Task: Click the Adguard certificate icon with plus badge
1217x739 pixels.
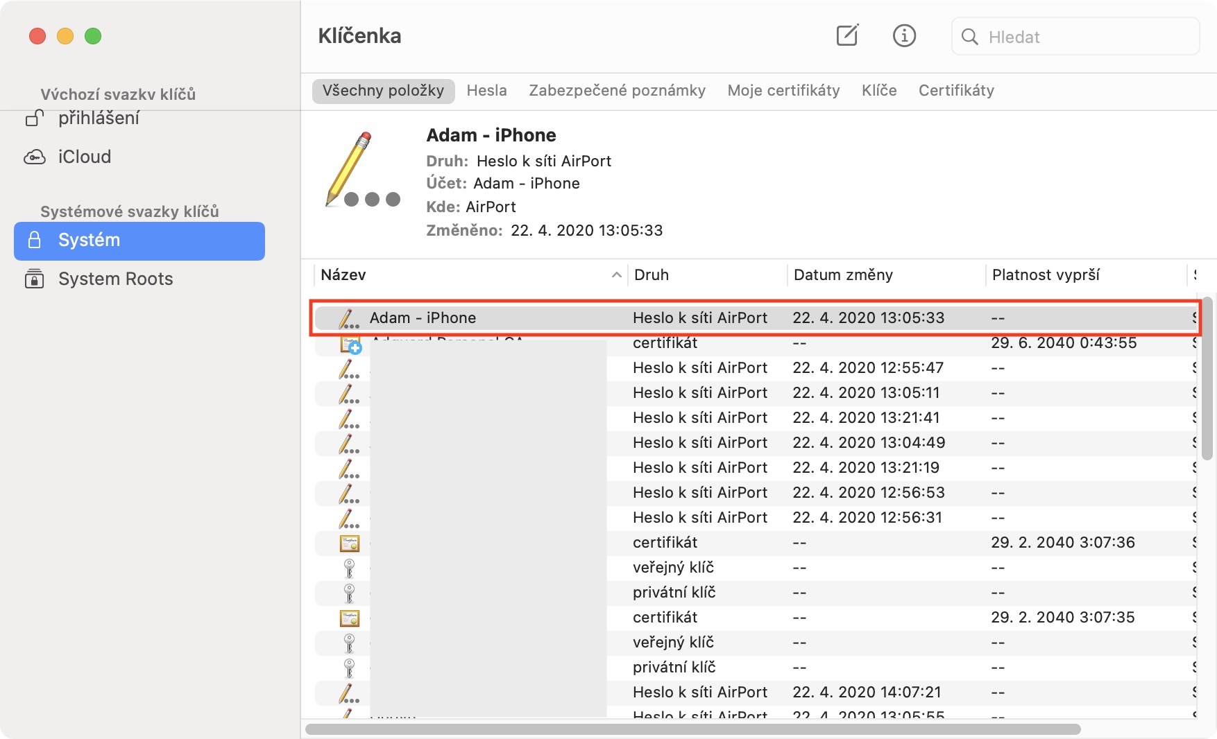Action: pyautogui.click(x=350, y=345)
